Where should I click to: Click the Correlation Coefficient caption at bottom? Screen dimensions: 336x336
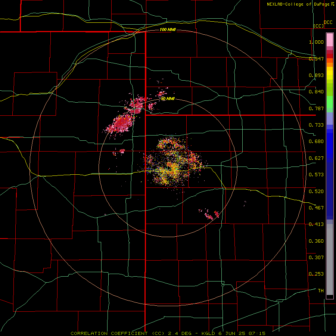168,333
